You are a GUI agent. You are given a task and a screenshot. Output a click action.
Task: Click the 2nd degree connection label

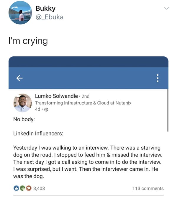pyautogui.click(x=86, y=96)
